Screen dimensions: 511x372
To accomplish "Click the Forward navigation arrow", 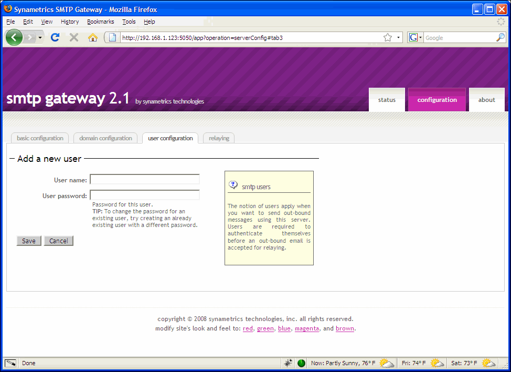I will [29, 37].
